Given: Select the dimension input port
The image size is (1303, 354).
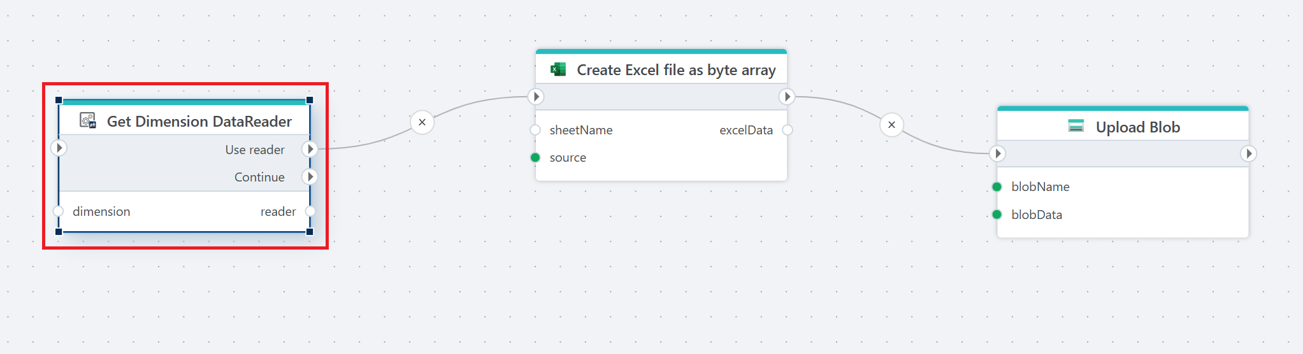Looking at the screenshot, I should (59, 211).
